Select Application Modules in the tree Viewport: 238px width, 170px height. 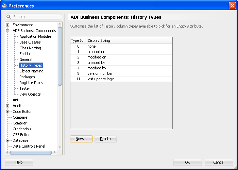pyautogui.click(x=35, y=36)
